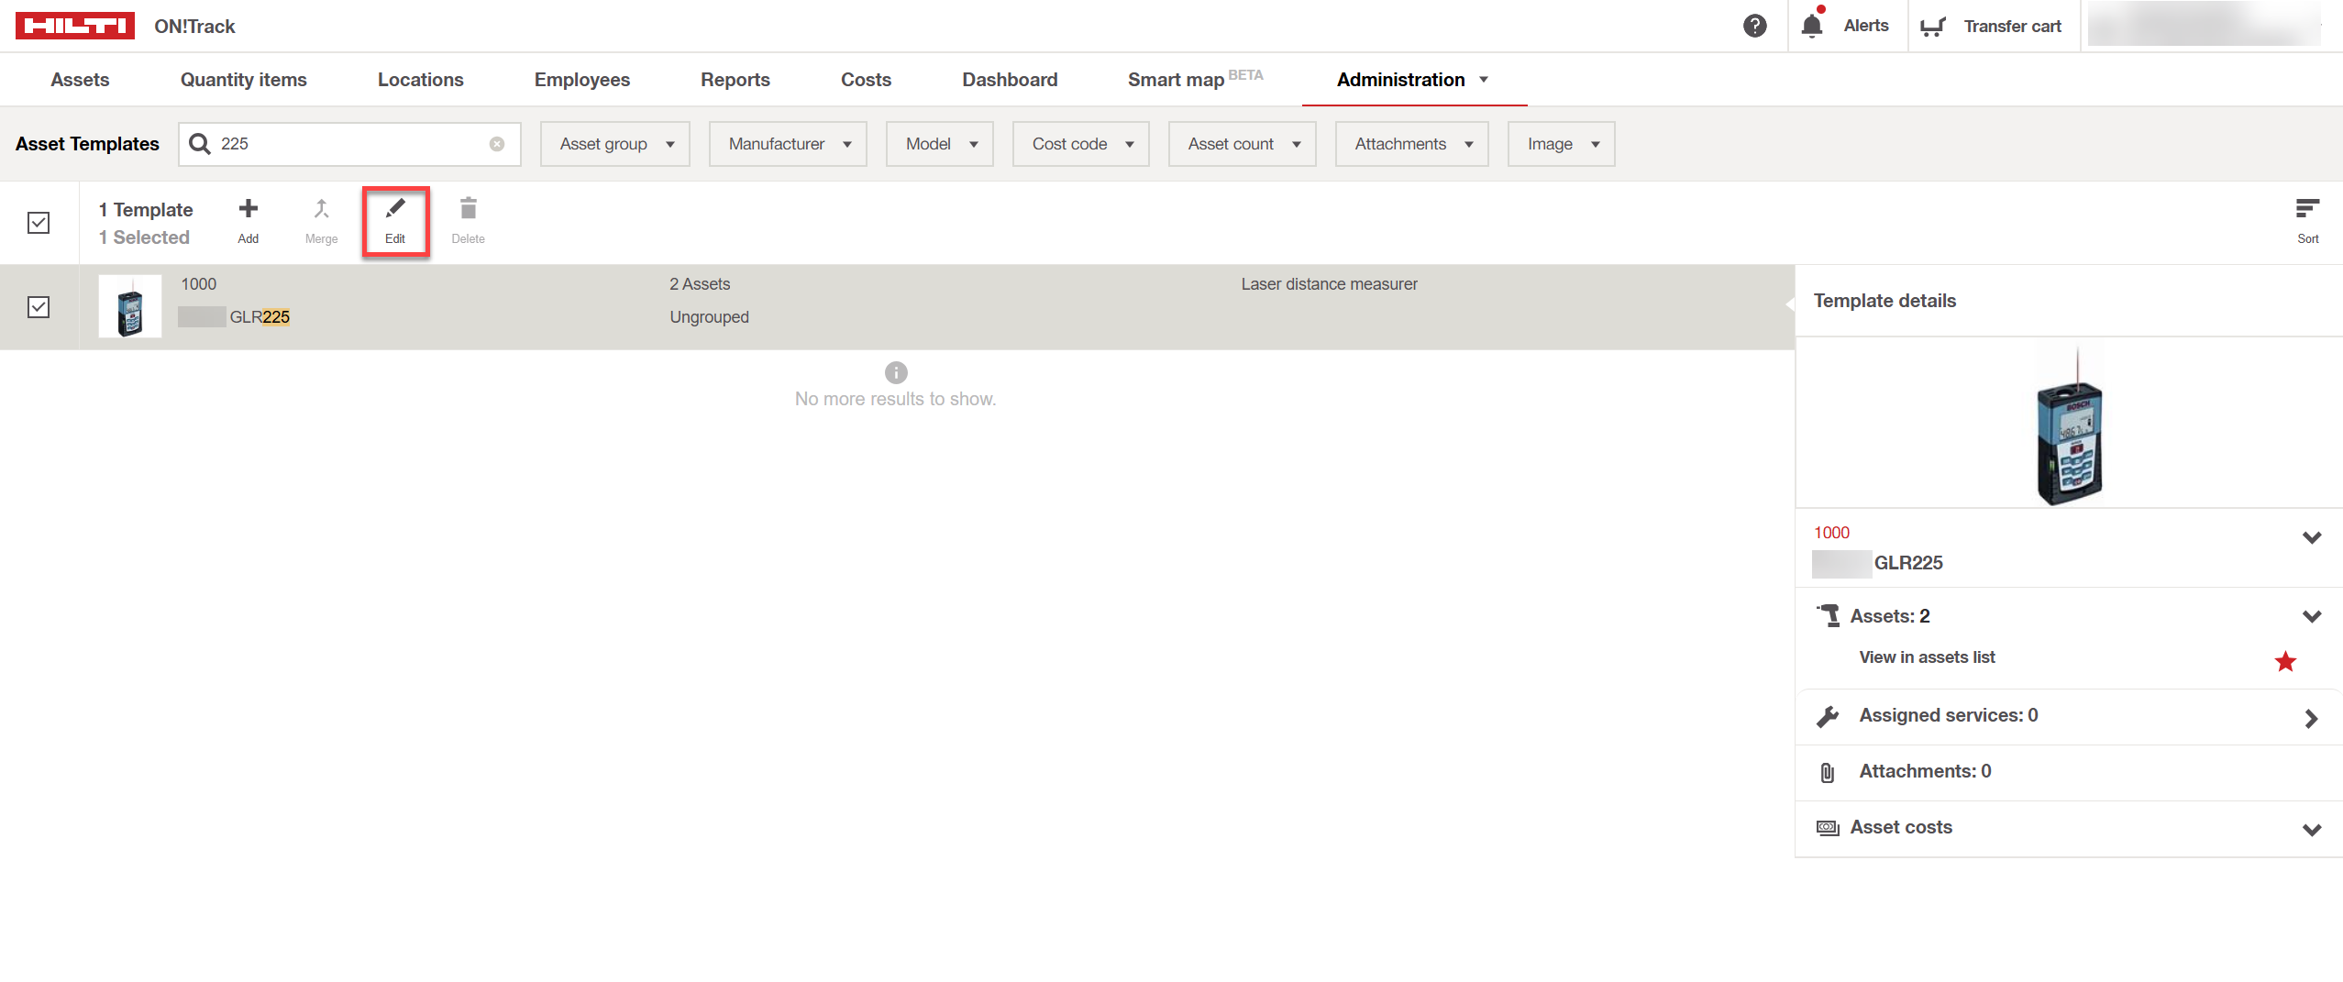Viewport: 2343px width, 982px height.
Task: Open the Locations tab
Action: pyautogui.click(x=421, y=80)
